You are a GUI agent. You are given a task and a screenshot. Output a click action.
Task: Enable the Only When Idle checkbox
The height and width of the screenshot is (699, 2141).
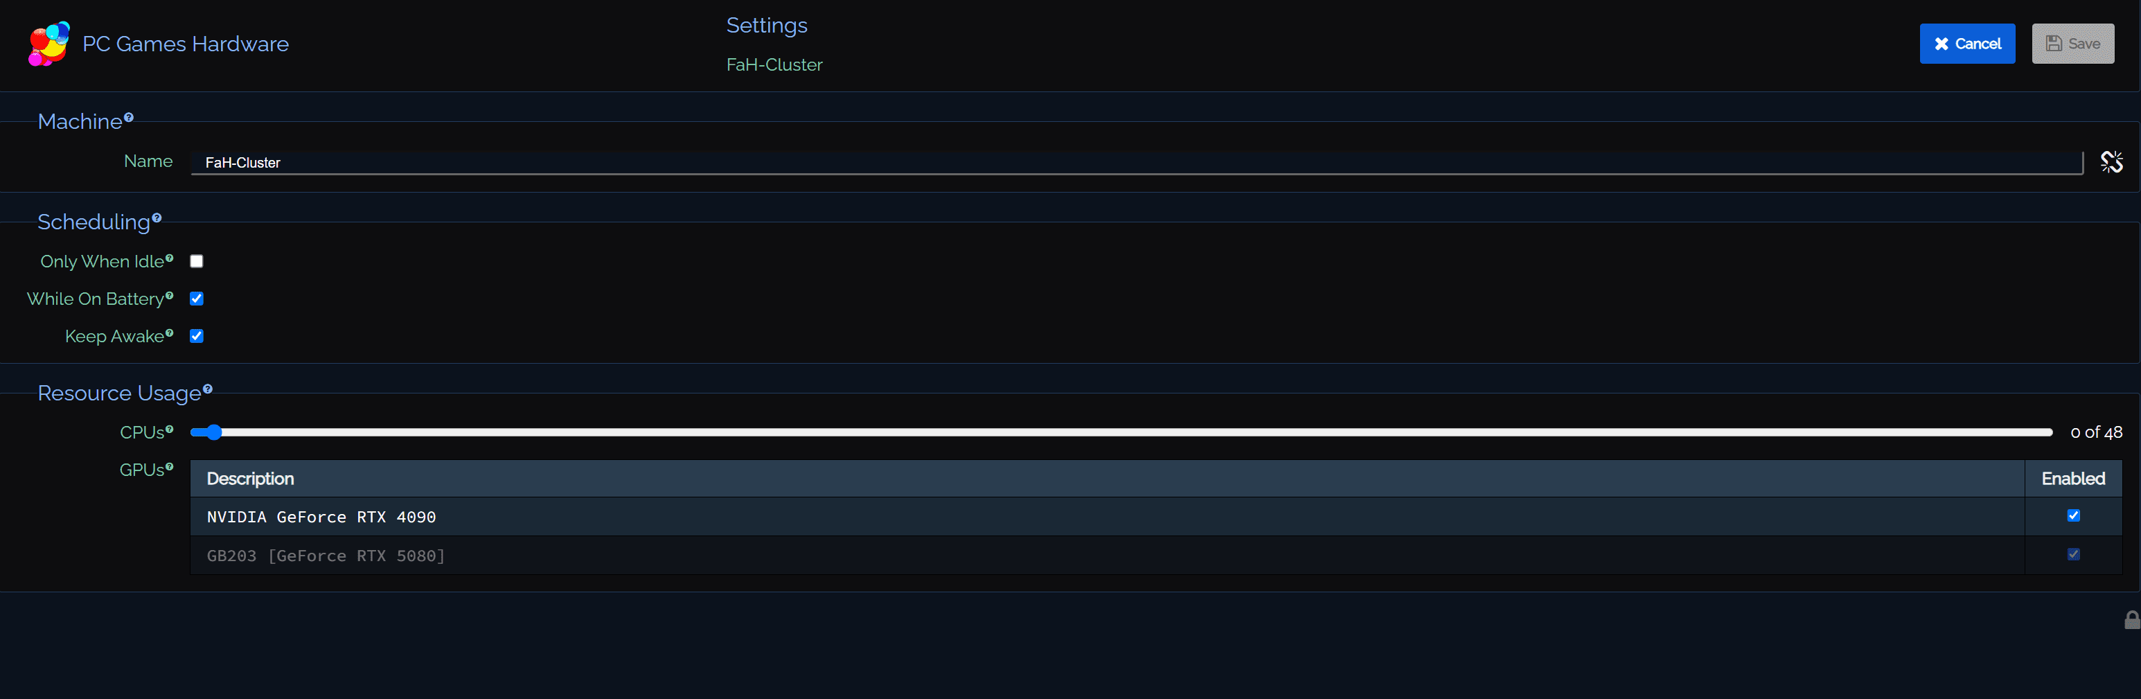pos(197,261)
